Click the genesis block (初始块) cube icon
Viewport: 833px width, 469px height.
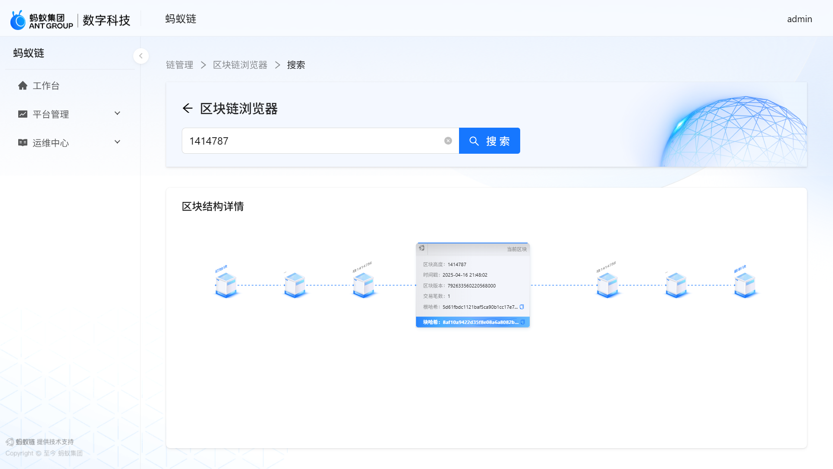226,285
